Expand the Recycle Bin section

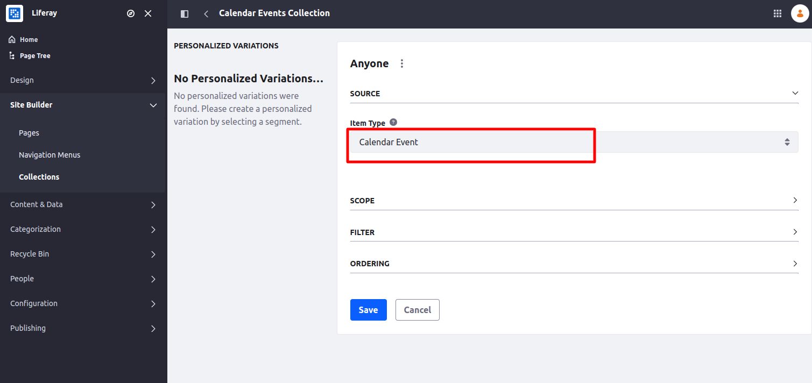83,254
